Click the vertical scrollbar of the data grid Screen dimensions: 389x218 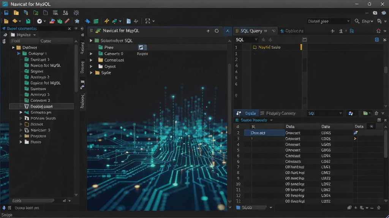(x=386, y=144)
